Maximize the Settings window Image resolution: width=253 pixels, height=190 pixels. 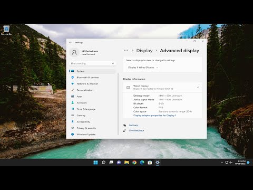(194, 41)
